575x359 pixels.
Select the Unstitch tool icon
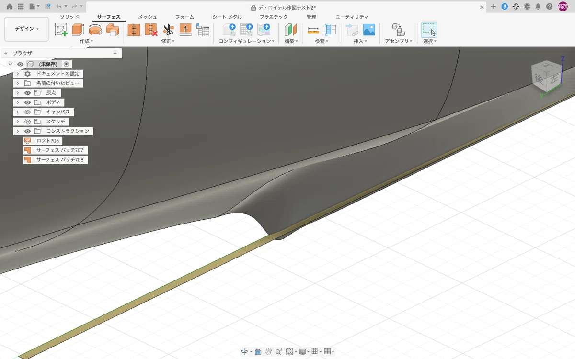151,30
